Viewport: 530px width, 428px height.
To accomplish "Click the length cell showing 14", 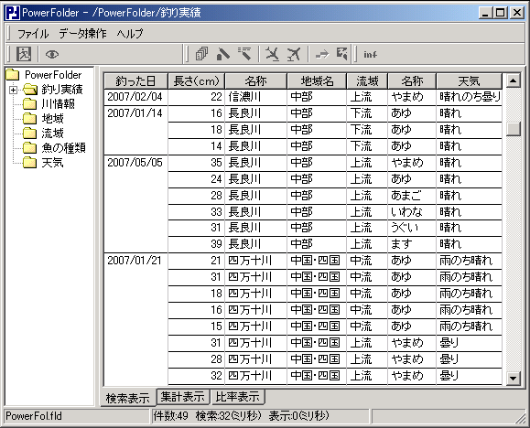I will [x=197, y=146].
